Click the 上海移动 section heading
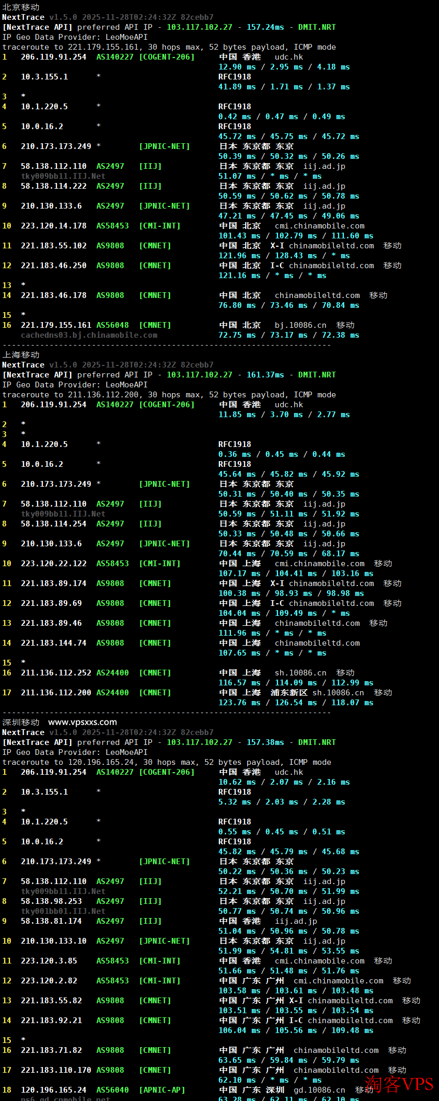 (21, 355)
